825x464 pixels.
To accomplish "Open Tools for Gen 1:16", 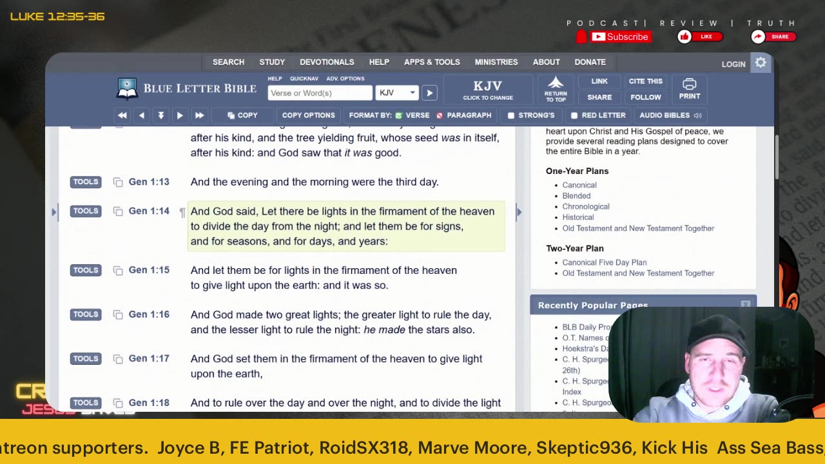I will coord(86,314).
